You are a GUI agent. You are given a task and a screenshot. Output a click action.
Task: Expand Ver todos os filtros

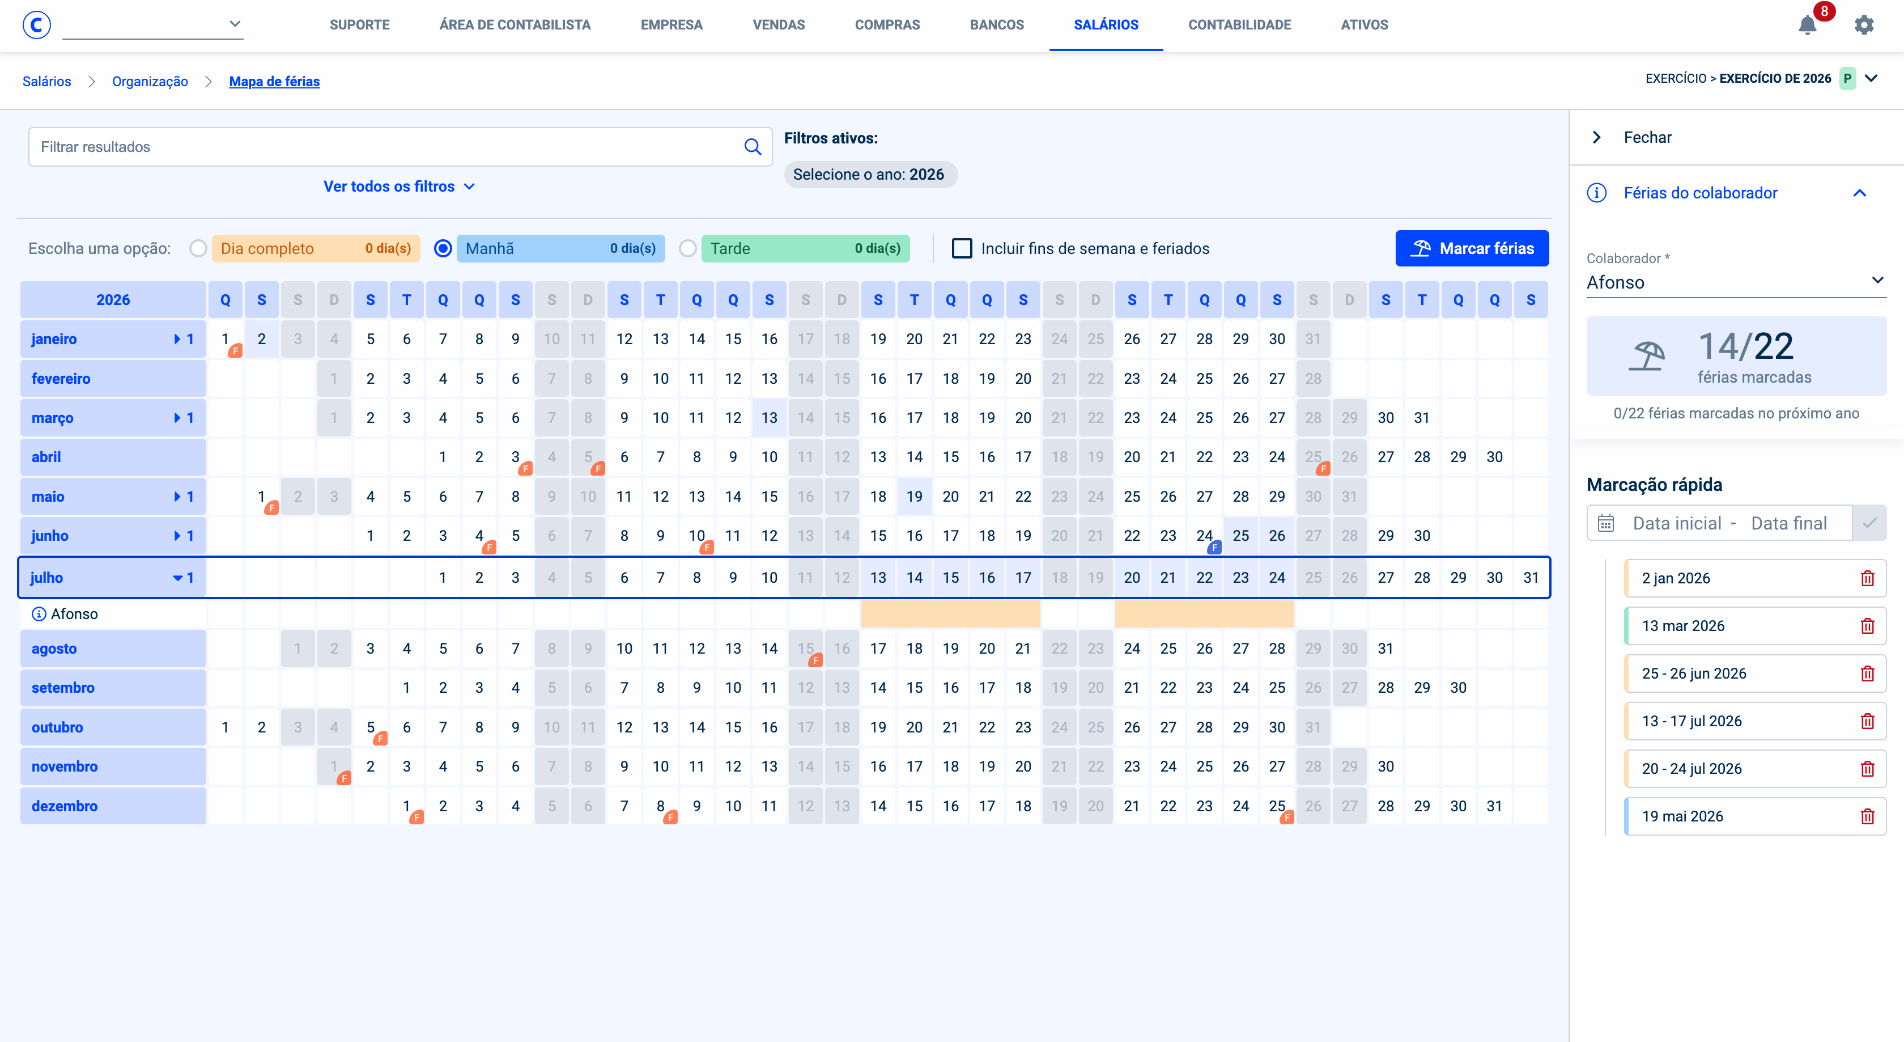399,187
